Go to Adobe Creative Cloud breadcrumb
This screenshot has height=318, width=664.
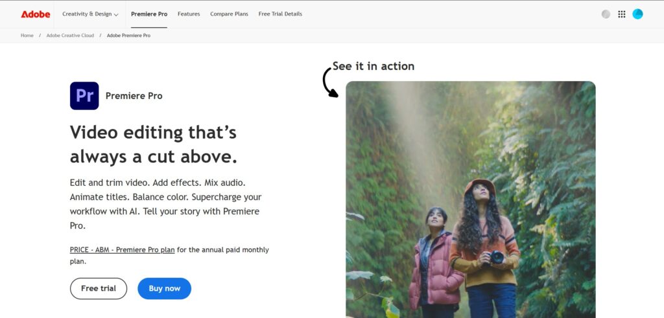(x=70, y=36)
